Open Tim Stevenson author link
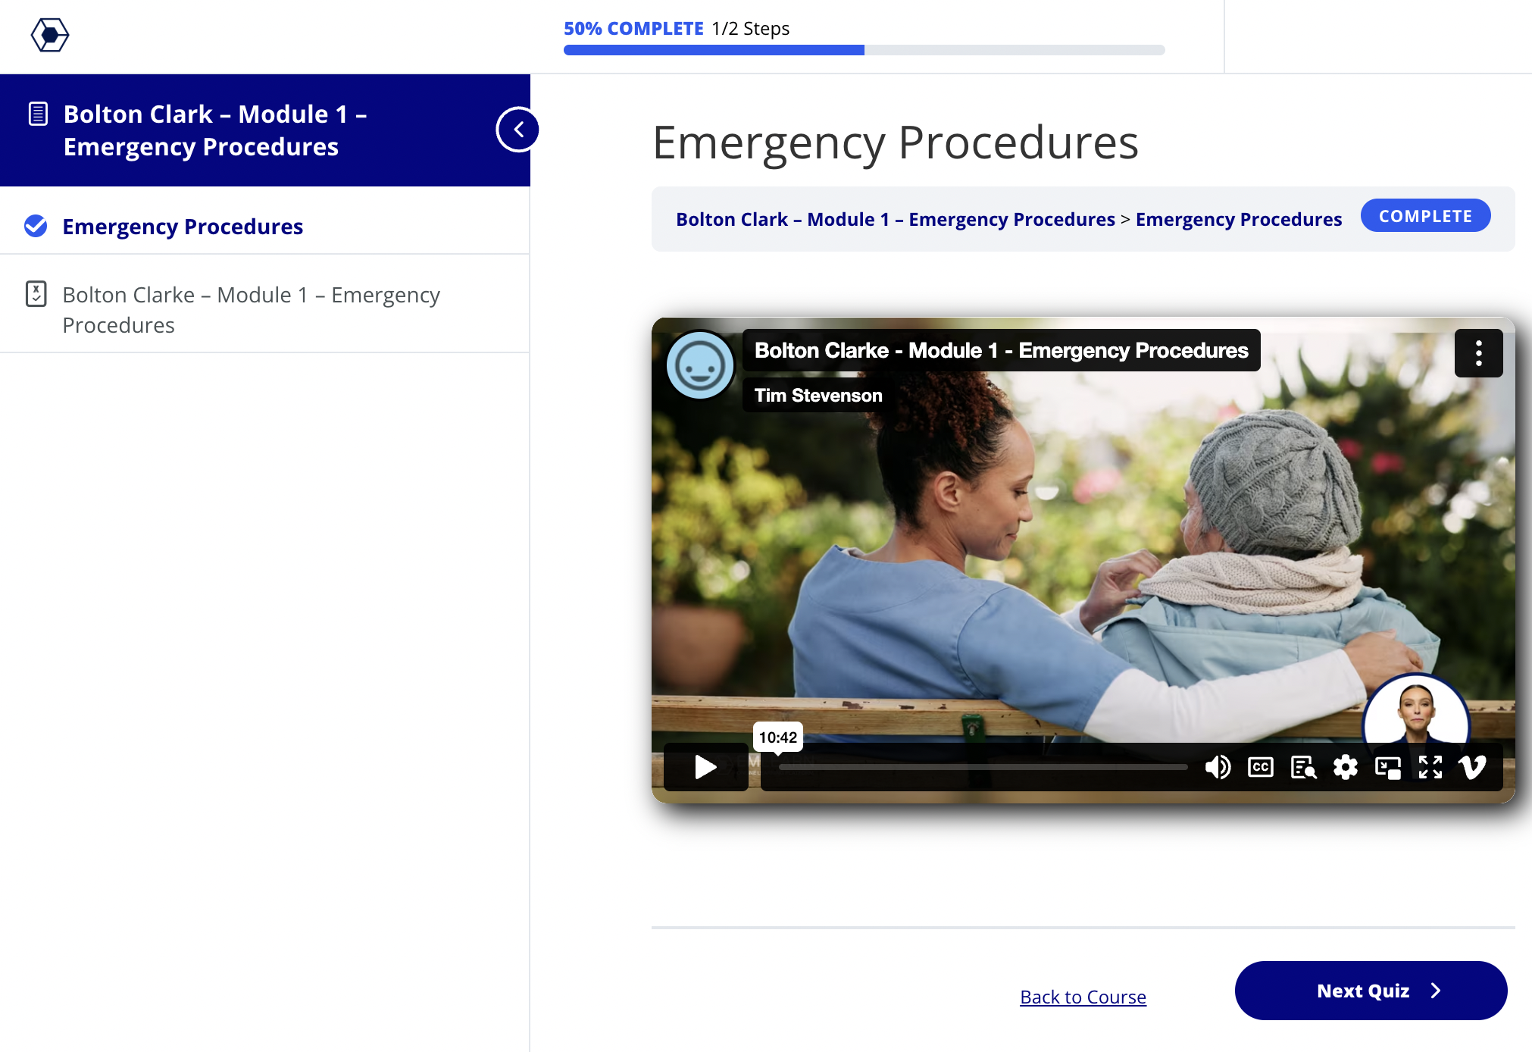Image resolution: width=1532 pixels, height=1052 pixels. point(818,396)
